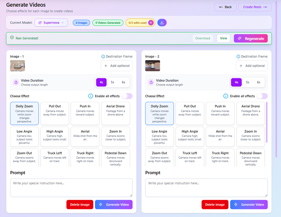Click the 0 Videos Generated badge
This screenshot has height=217, width=281.
point(108,23)
